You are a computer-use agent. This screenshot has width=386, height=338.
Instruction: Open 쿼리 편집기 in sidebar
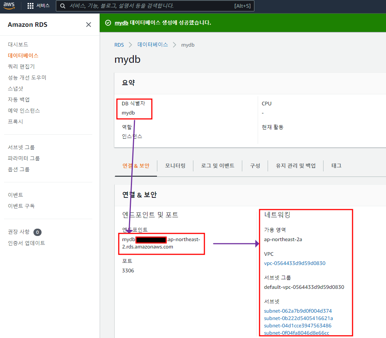tap(21, 67)
